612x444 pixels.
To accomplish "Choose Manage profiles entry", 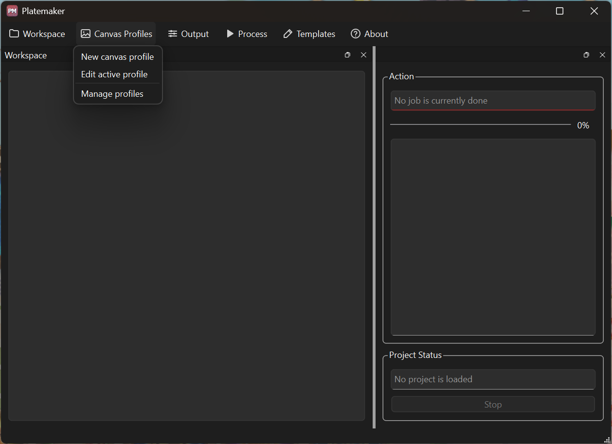I will tap(118, 94).
